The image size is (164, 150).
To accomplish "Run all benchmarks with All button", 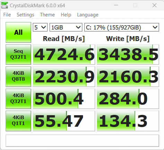I will click(x=18, y=32).
